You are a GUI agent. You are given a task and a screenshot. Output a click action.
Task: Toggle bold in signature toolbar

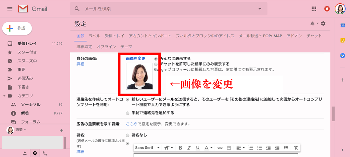tap(180, 148)
